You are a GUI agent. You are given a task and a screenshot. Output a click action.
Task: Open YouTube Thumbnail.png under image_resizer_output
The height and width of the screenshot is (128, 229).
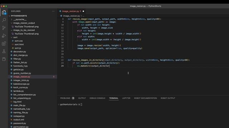tap(26, 27)
